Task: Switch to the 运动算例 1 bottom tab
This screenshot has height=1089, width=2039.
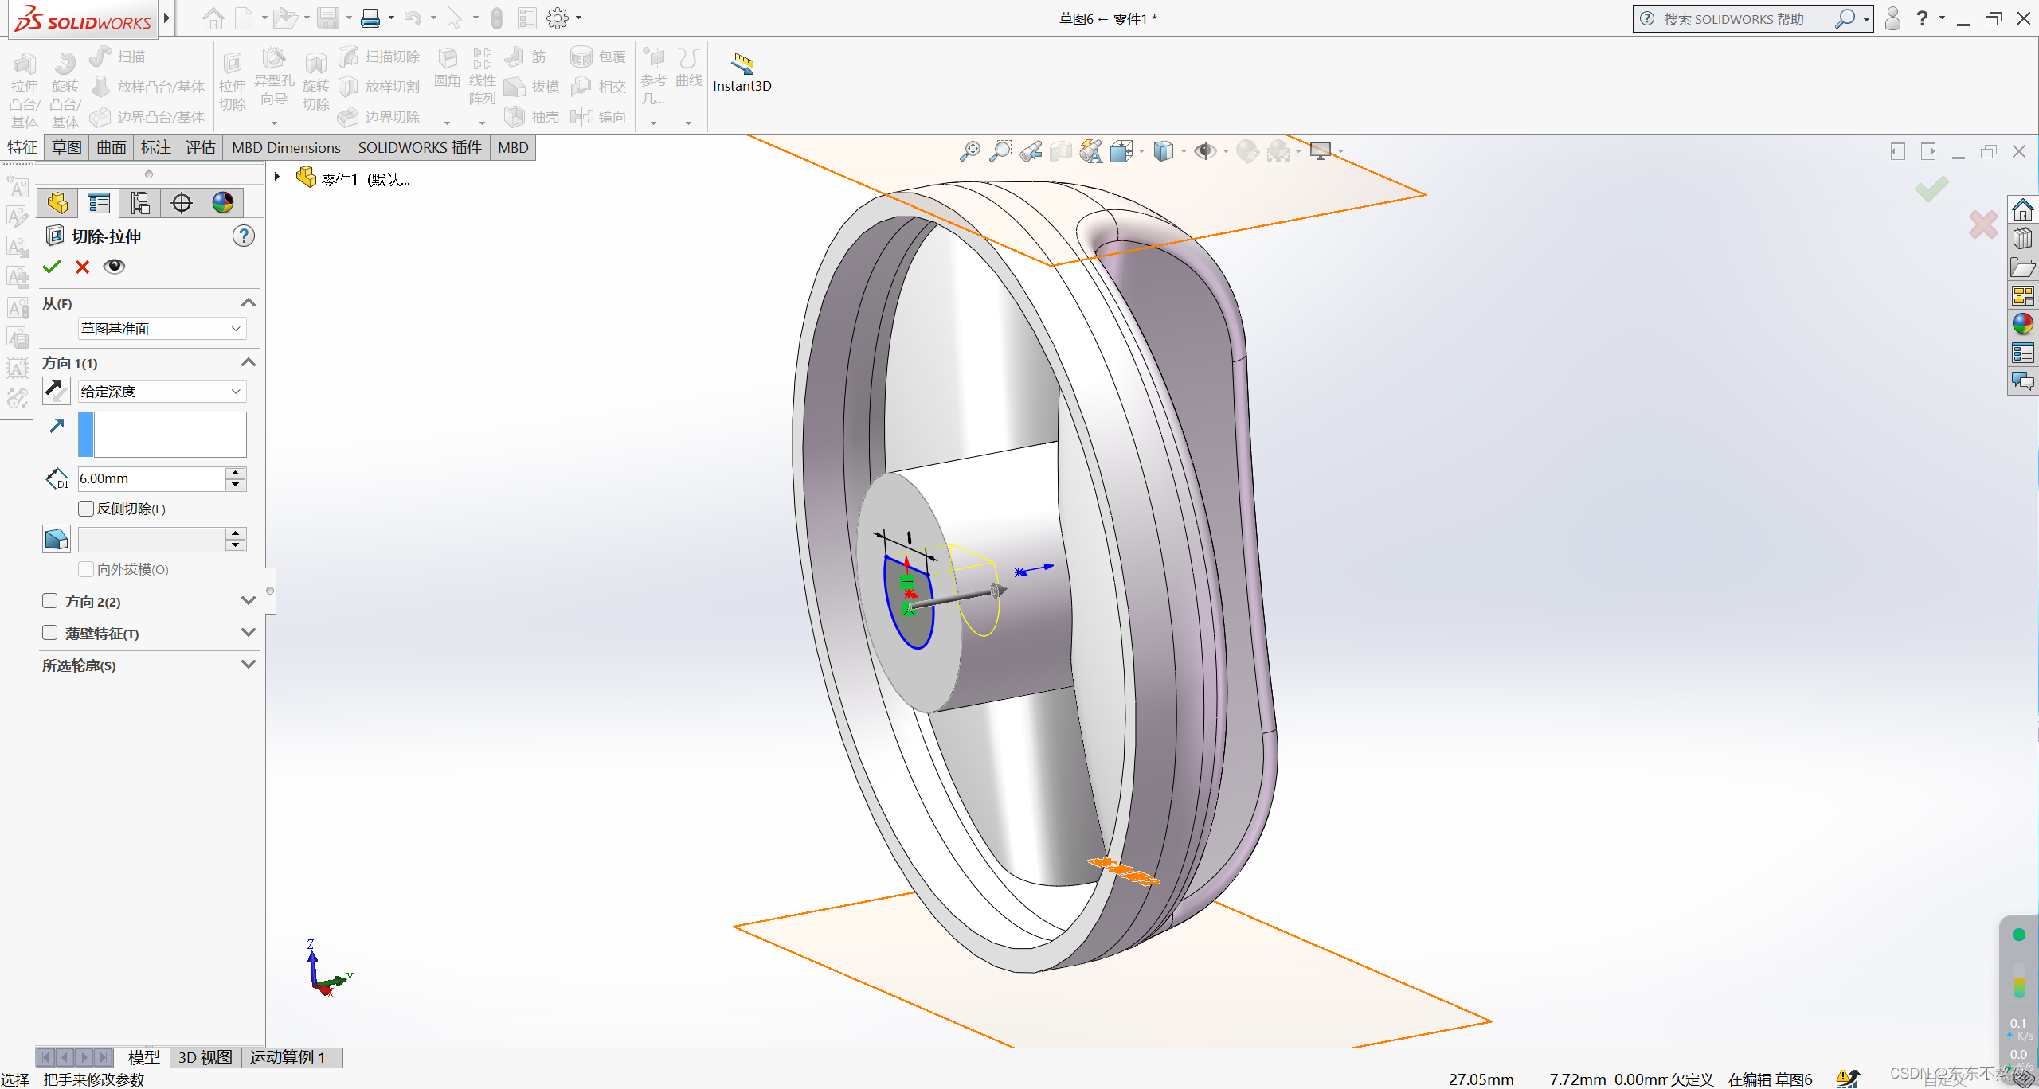Action: click(288, 1057)
